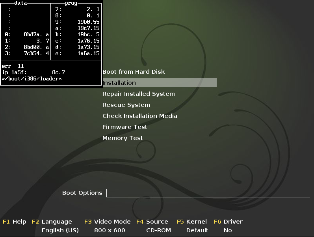
Task: Select Boot from Hard Disk entry
Action: pos(134,72)
